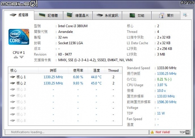Click the greyed chip icon for 核心 4
The image size is (195, 138).
pyautogui.click(x=12, y=96)
